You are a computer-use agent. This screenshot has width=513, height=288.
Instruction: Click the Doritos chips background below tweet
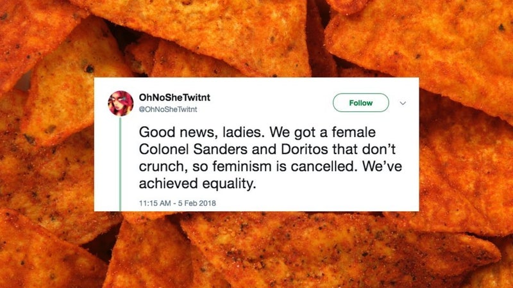[256, 250]
